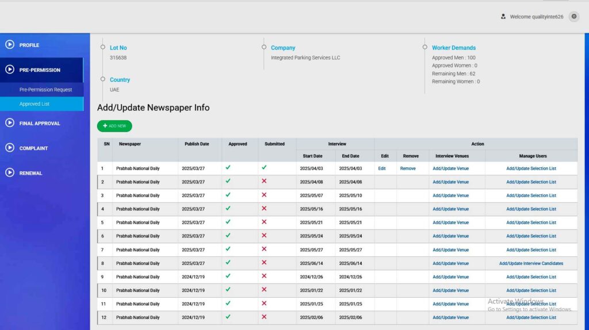This screenshot has width=589, height=330.
Task: Click Remove link for row 1
Action: point(408,168)
